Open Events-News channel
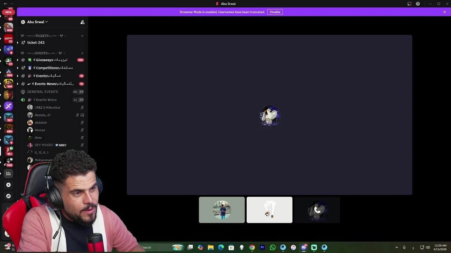Viewport: 451px width, 253px height. click(x=52, y=84)
